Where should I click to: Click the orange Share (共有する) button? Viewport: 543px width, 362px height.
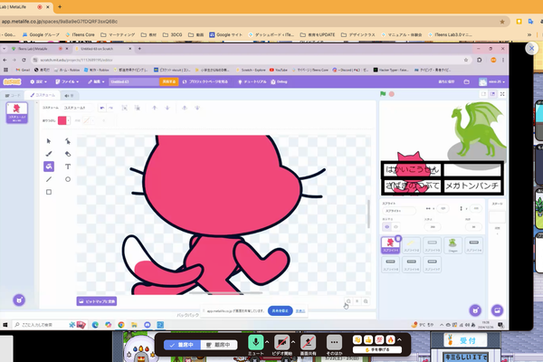pos(169,81)
